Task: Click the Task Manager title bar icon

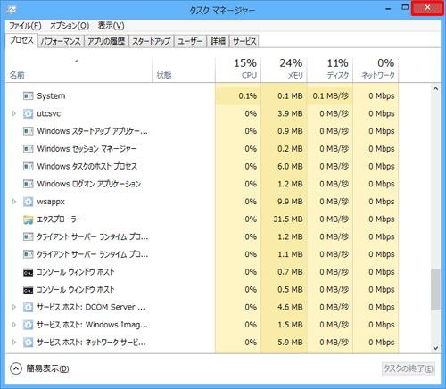Action: pyautogui.click(x=12, y=11)
